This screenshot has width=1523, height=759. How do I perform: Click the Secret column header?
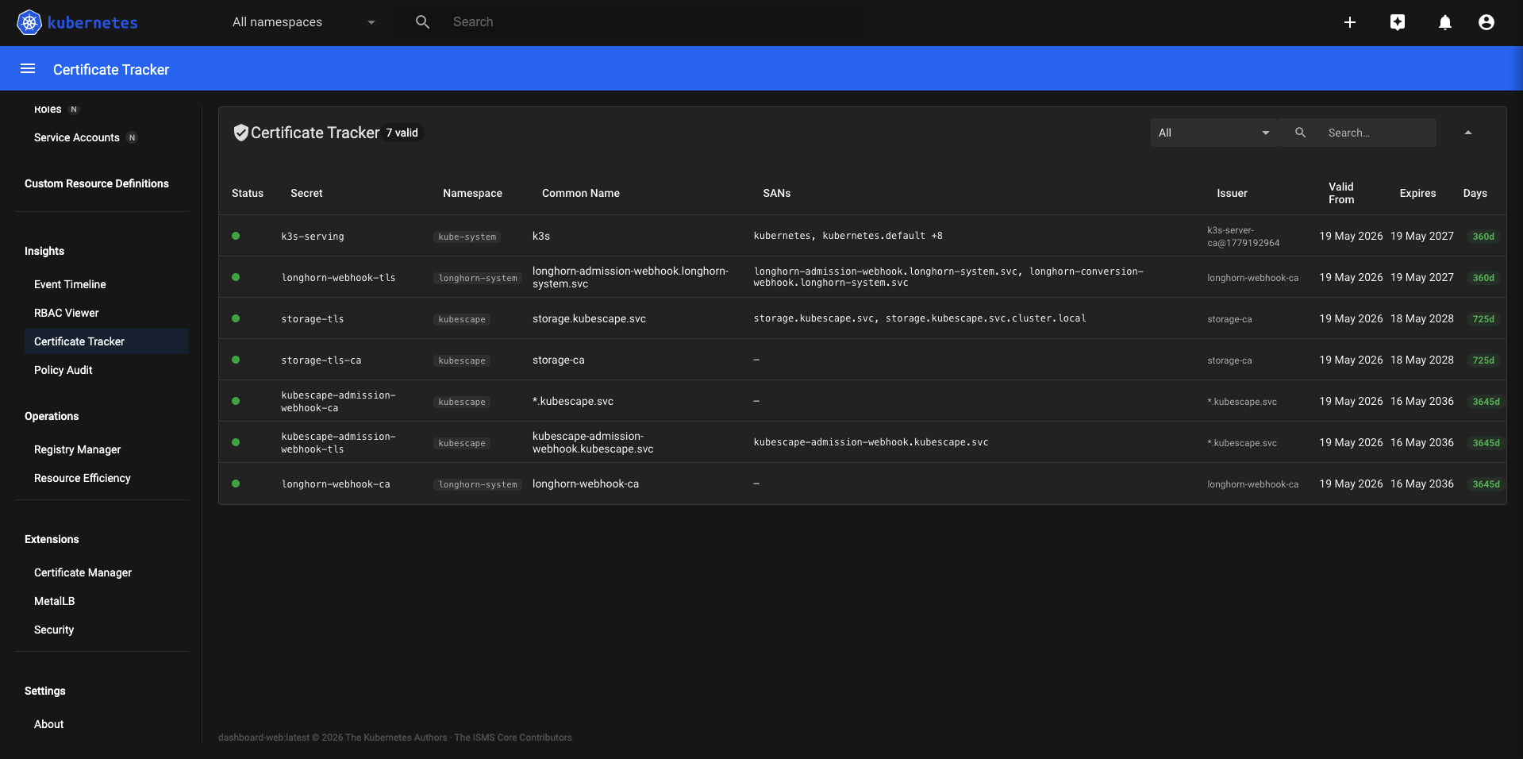point(306,193)
